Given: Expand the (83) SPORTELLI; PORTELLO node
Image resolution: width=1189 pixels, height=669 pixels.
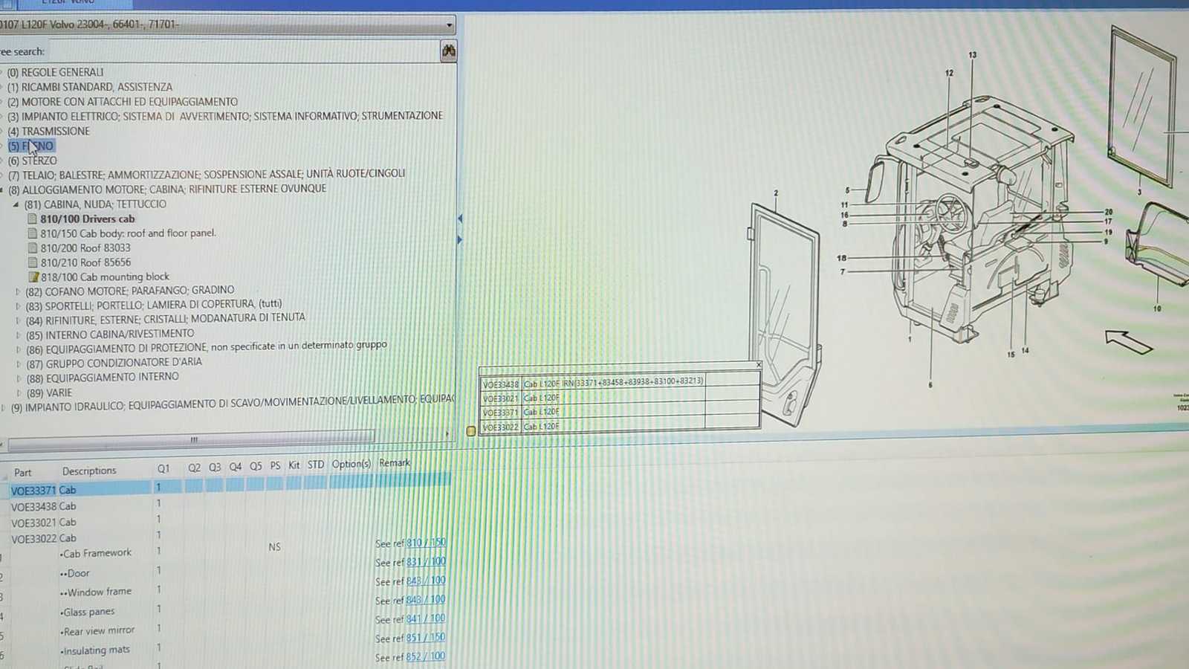Looking at the screenshot, I should (x=18, y=306).
